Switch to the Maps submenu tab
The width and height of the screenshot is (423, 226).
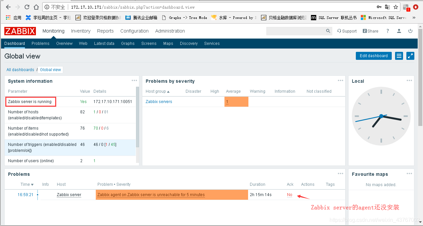coord(168,44)
